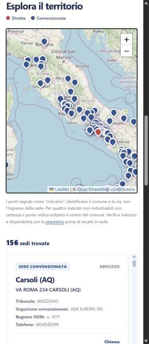Zoom in on the map
149x344 pixels.
[x=126, y=40]
